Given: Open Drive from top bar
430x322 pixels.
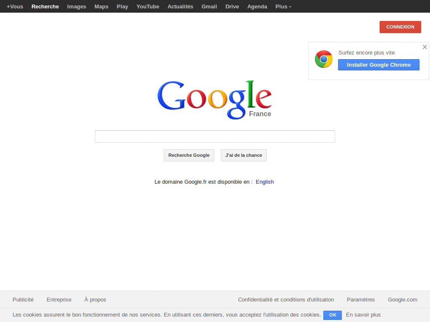Looking at the screenshot, I should coord(232,7).
